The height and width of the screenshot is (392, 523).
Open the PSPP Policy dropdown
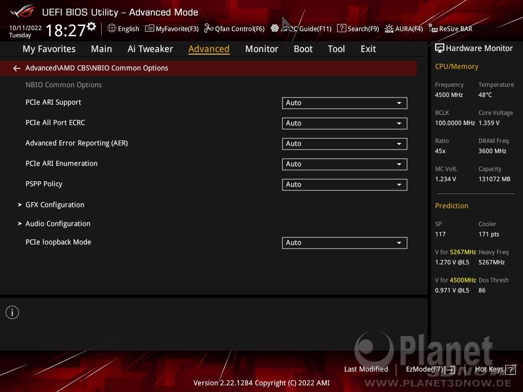point(345,185)
